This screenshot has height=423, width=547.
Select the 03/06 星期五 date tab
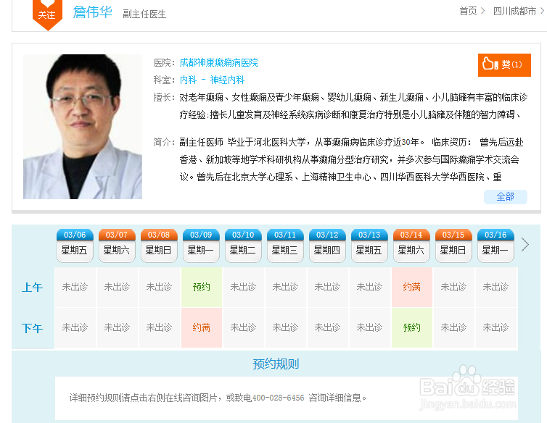75,245
